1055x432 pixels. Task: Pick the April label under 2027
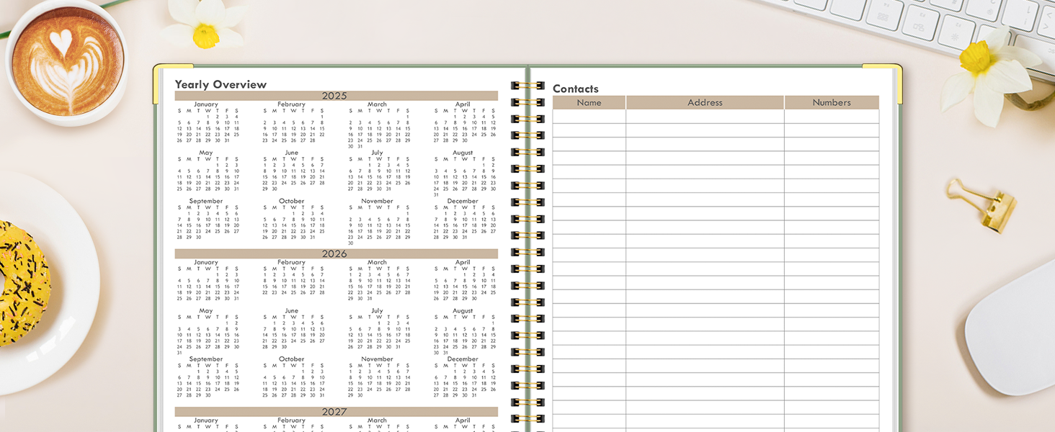[x=463, y=420]
